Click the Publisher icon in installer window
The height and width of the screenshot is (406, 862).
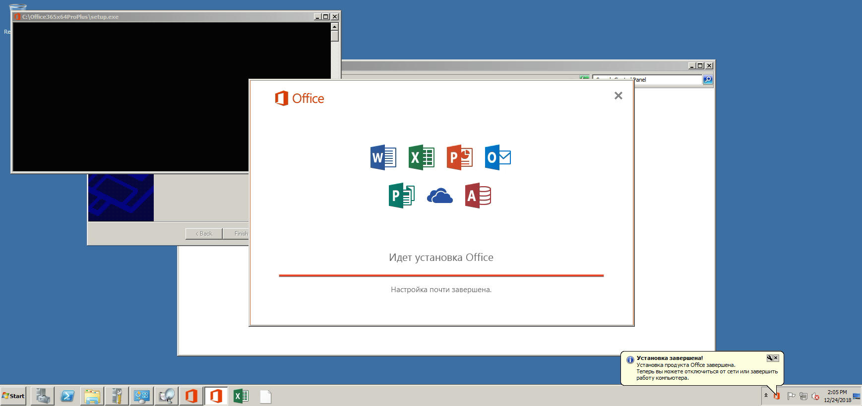click(401, 196)
